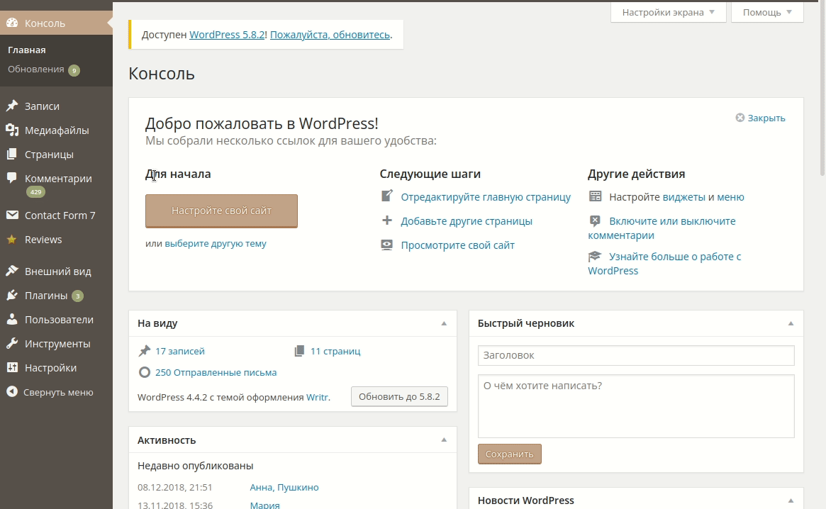Expand the Помощь help dropdown
Image resolution: width=826 pixels, height=509 pixels.
pos(766,12)
